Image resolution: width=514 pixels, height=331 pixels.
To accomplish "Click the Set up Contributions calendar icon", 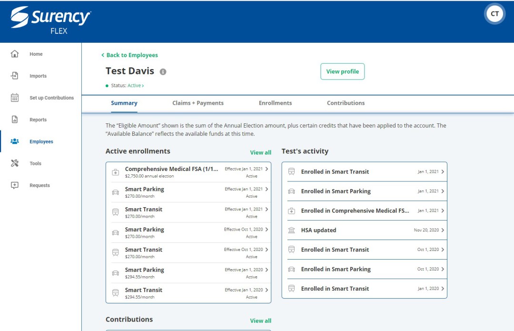I will click(x=15, y=98).
